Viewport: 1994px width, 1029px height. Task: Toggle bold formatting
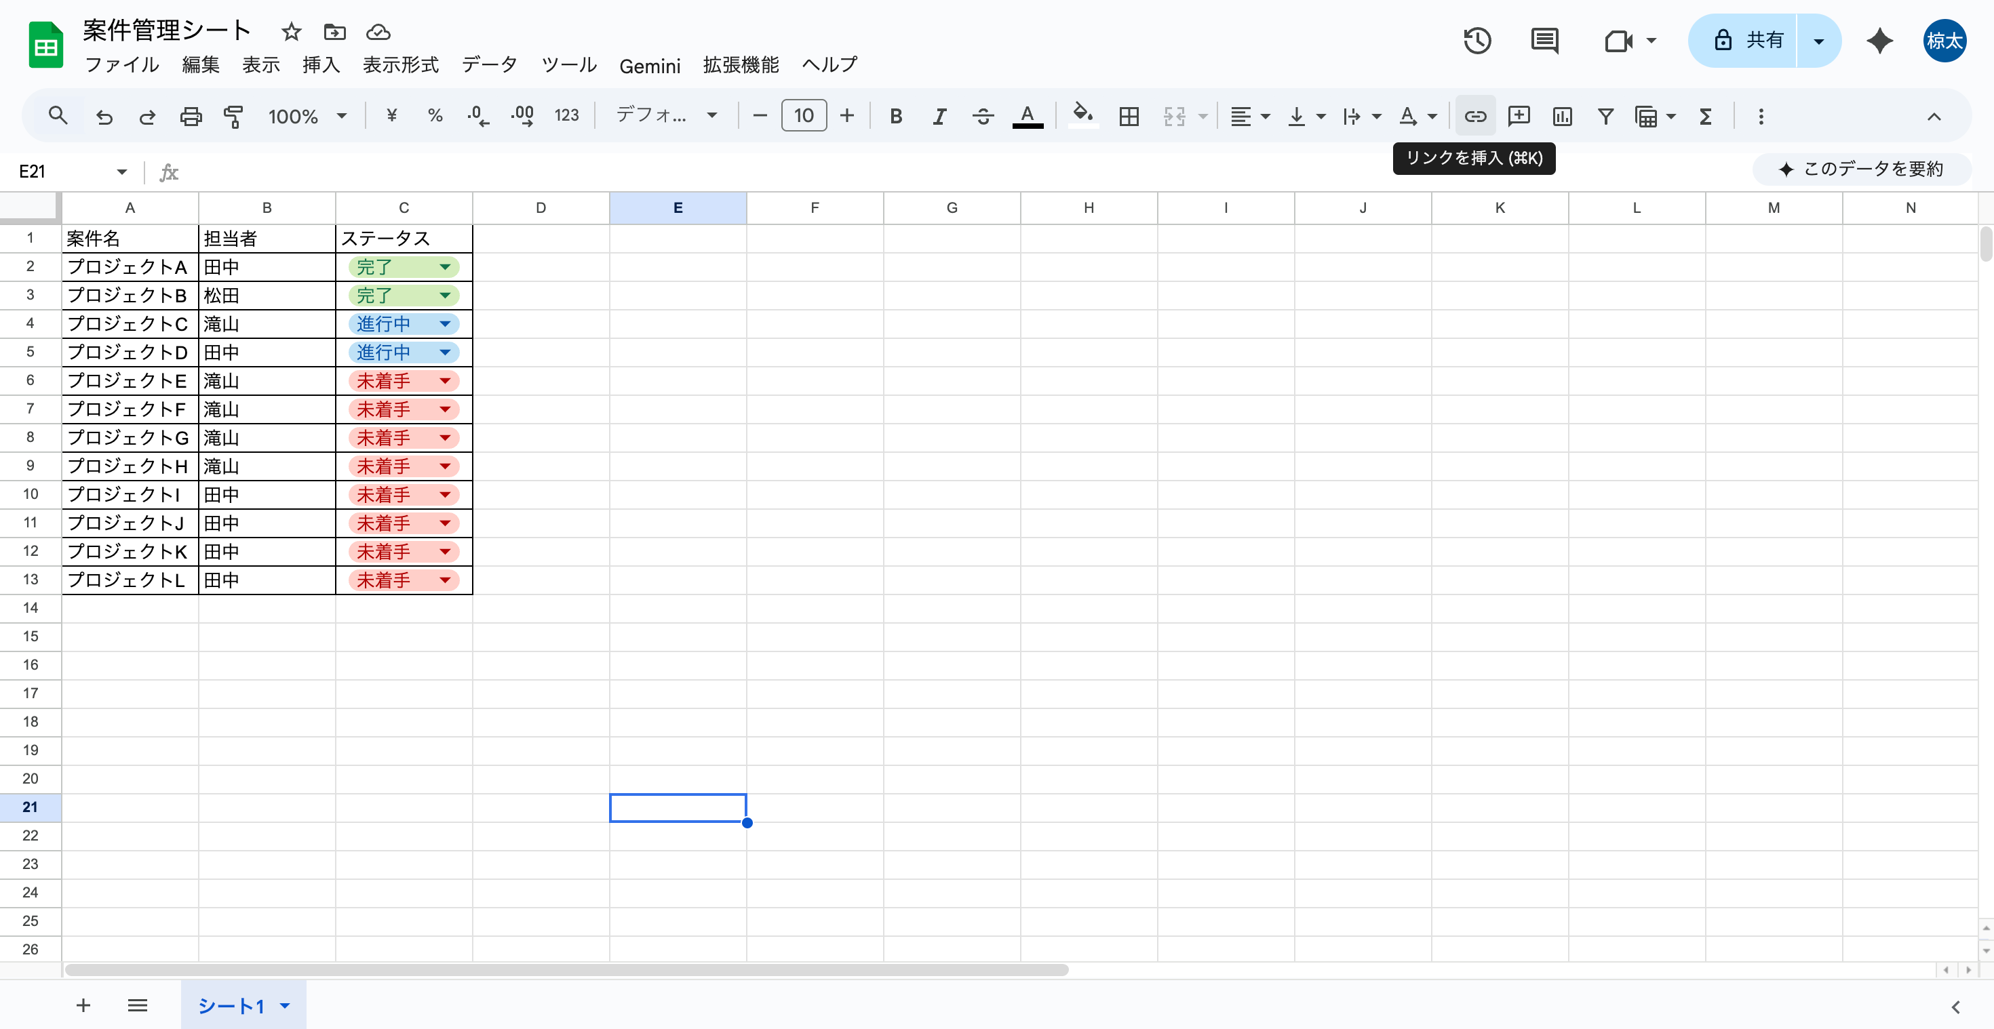coord(895,116)
